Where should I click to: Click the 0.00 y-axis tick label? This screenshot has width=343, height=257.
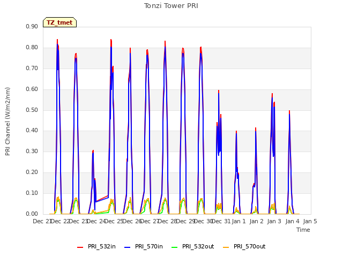32,214
